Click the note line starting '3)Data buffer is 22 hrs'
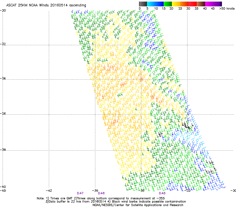Screen dimensions: 236x207 pyautogui.click(x=115, y=202)
